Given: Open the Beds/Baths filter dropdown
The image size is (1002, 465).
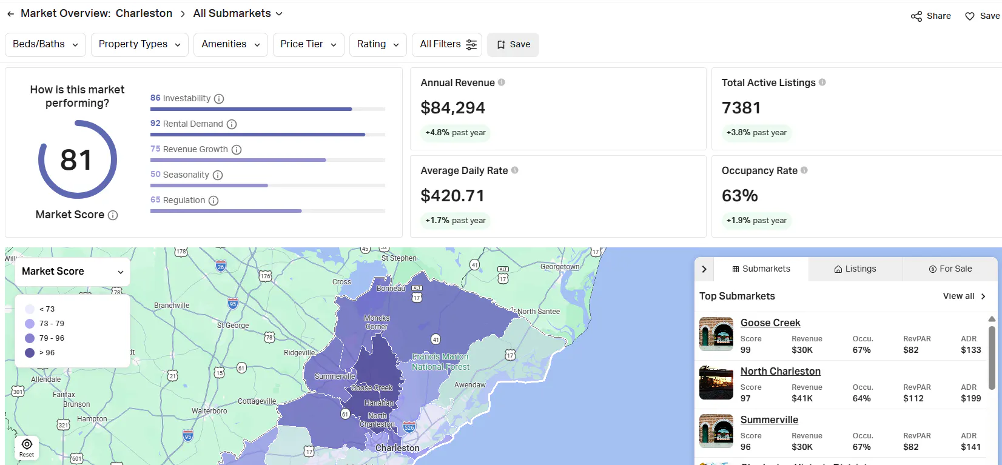Looking at the screenshot, I should pyautogui.click(x=45, y=44).
